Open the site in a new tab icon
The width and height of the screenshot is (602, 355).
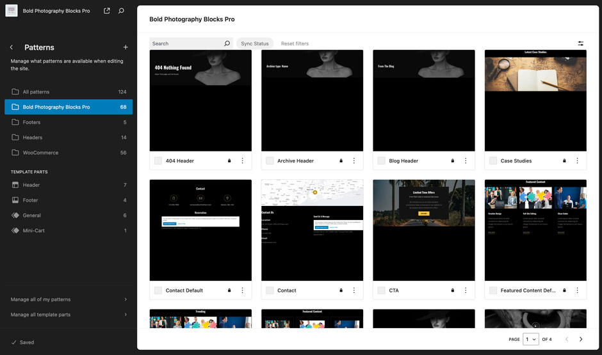point(107,11)
